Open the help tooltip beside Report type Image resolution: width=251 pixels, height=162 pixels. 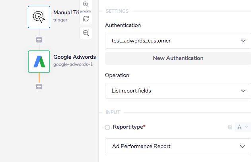tap(230, 127)
